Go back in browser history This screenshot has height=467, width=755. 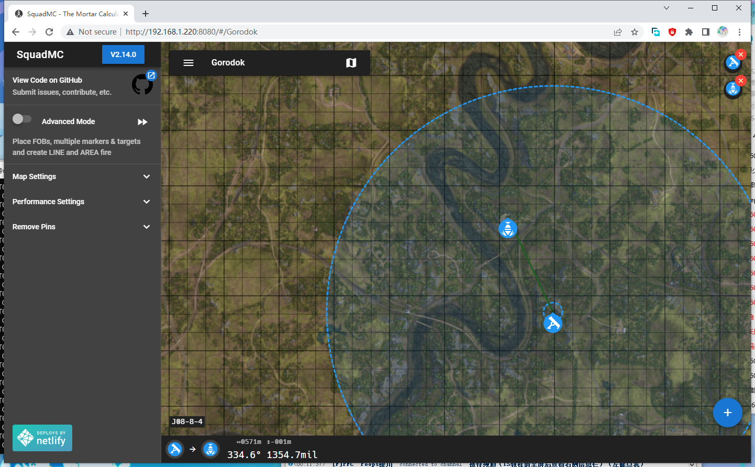[16, 32]
